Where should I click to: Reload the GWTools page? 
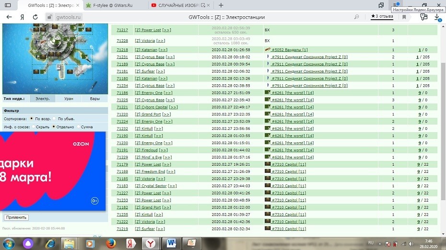pos(35,17)
